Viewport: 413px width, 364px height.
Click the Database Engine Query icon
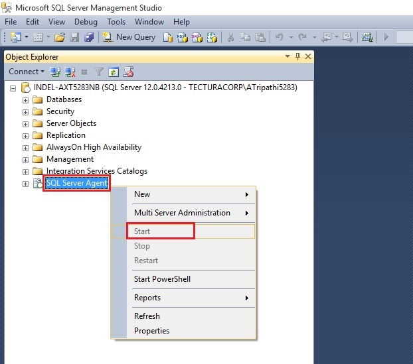(168, 37)
